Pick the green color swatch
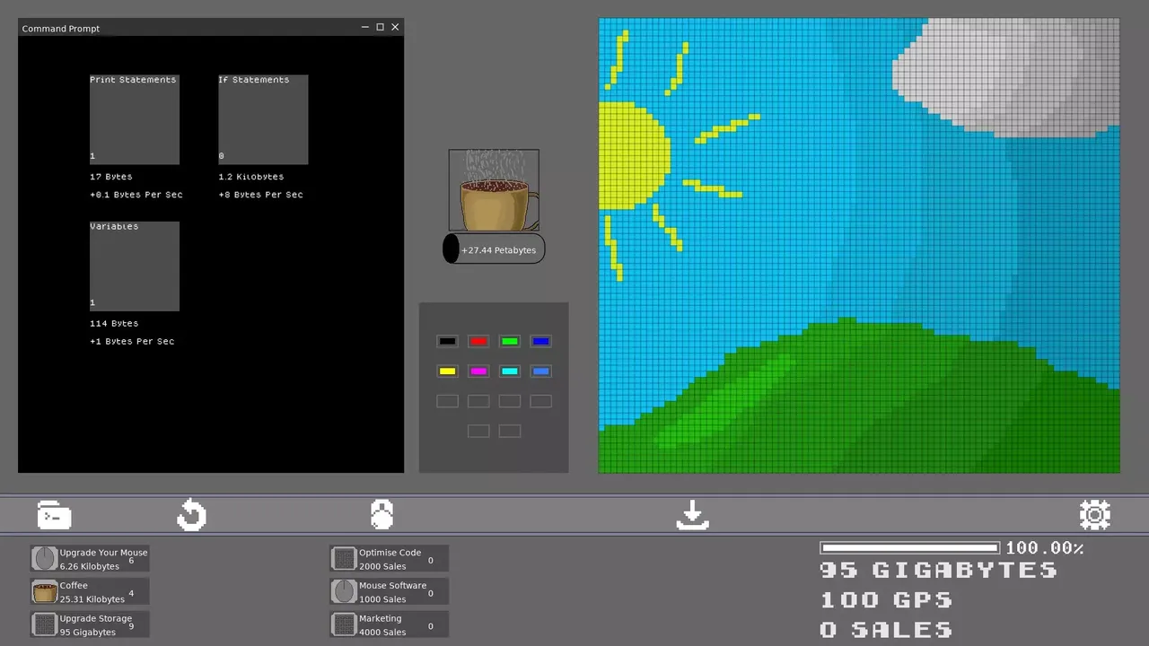1149x646 pixels. [x=510, y=341]
